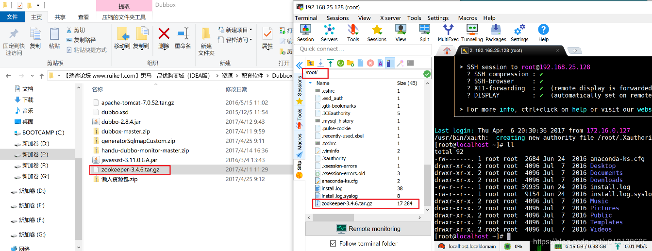Screen dimensions: 652x251
Task: Sort files by the 修改日期 column header
Action: tap(236, 89)
